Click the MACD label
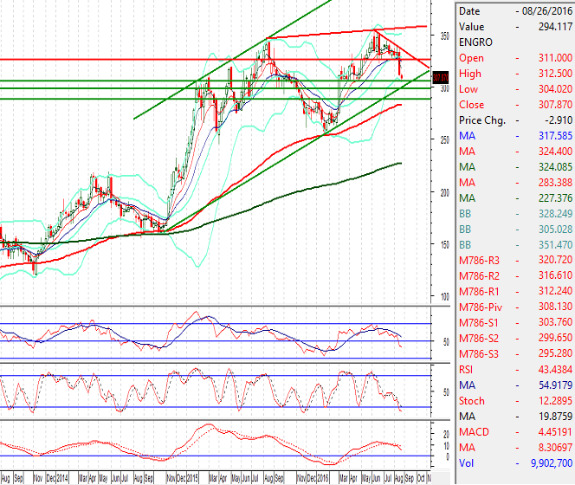Viewport: 575px width, 485px height. point(474,432)
